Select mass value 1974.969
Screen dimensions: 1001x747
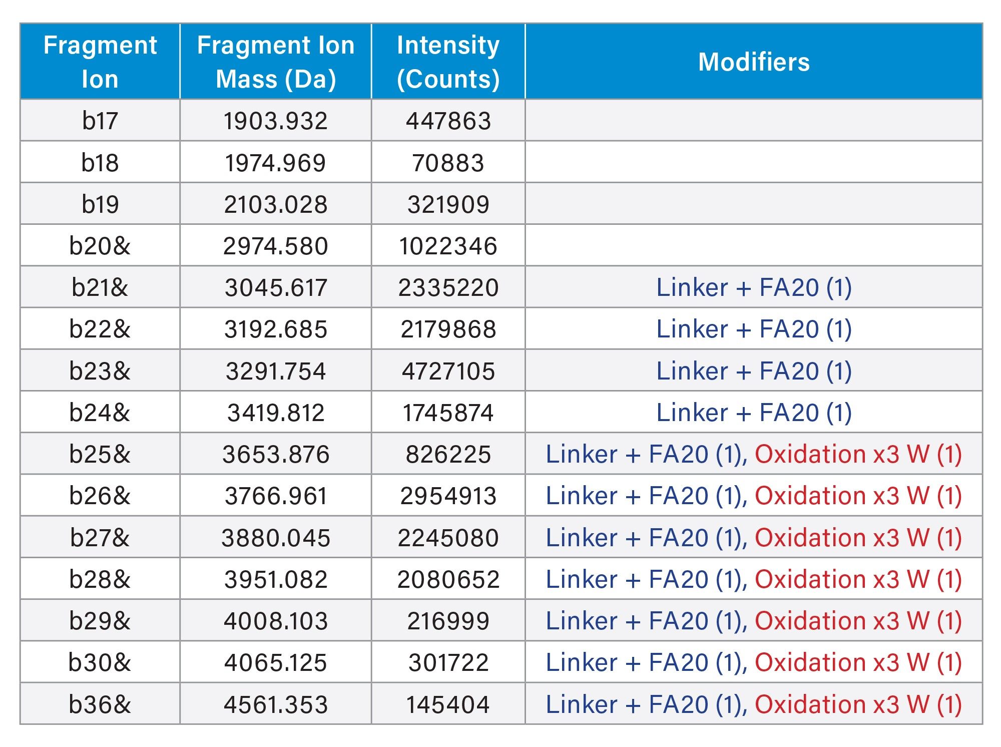pos(276,163)
